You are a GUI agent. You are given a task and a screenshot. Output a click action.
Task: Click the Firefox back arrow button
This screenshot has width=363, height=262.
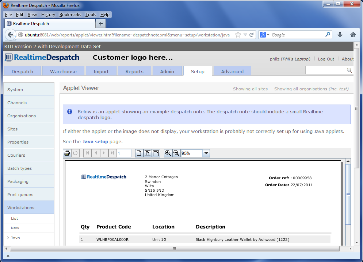(10, 35)
